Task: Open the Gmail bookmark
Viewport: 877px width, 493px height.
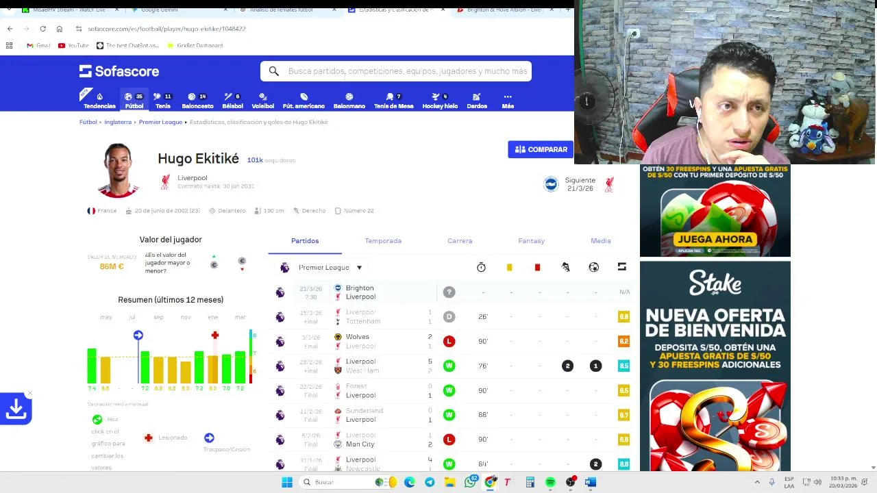Action: pyautogui.click(x=38, y=45)
